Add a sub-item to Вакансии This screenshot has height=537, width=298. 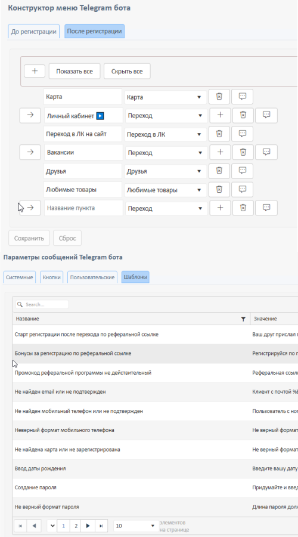coord(220,152)
